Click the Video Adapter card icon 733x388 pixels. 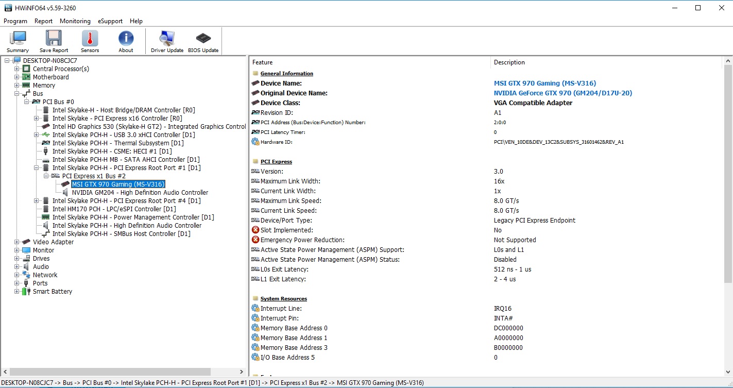coord(26,242)
